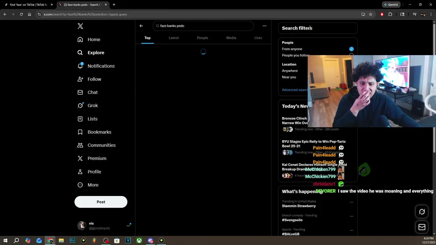
Task: Open the Gemini button in Chrome
Action: coord(391,5)
